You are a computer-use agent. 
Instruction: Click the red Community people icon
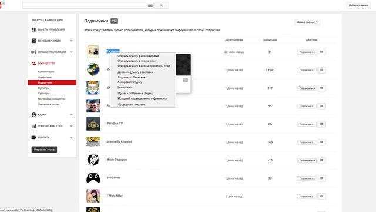point(33,64)
